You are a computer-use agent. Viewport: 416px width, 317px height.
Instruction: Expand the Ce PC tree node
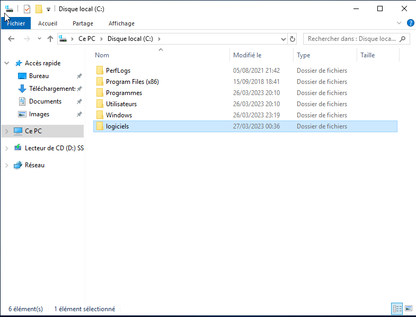(x=6, y=131)
